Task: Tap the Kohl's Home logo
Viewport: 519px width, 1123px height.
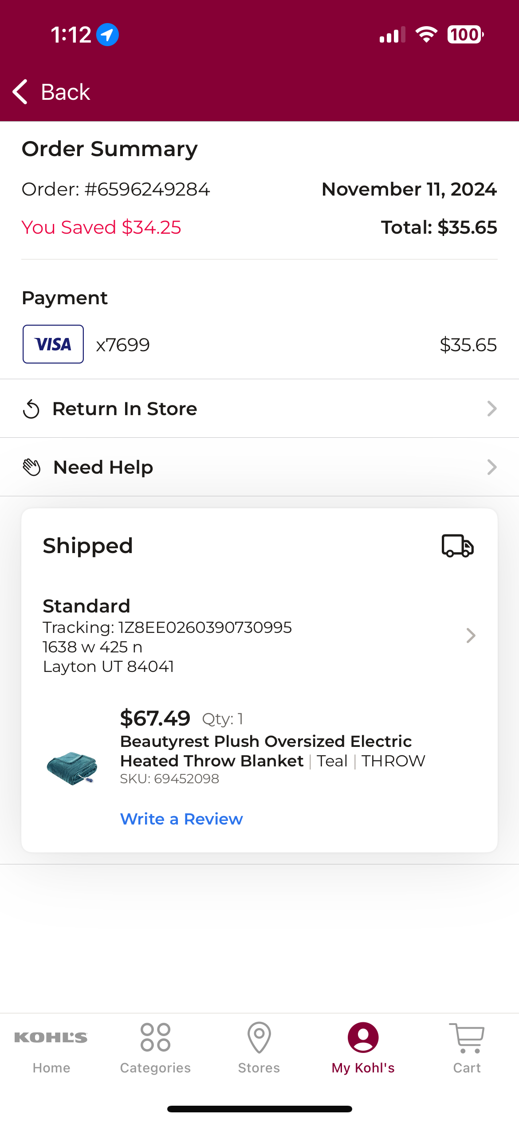Action: click(x=51, y=1037)
